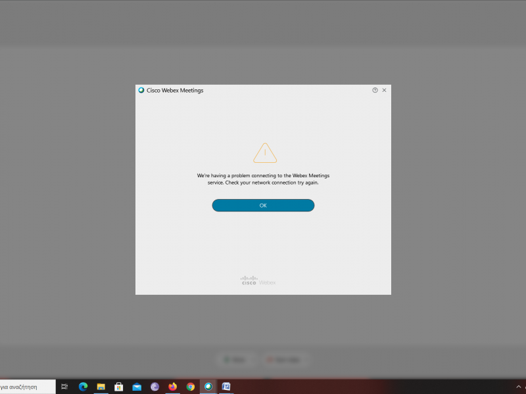Open the Mail app from the taskbar
526x394 pixels.
click(137, 386)
